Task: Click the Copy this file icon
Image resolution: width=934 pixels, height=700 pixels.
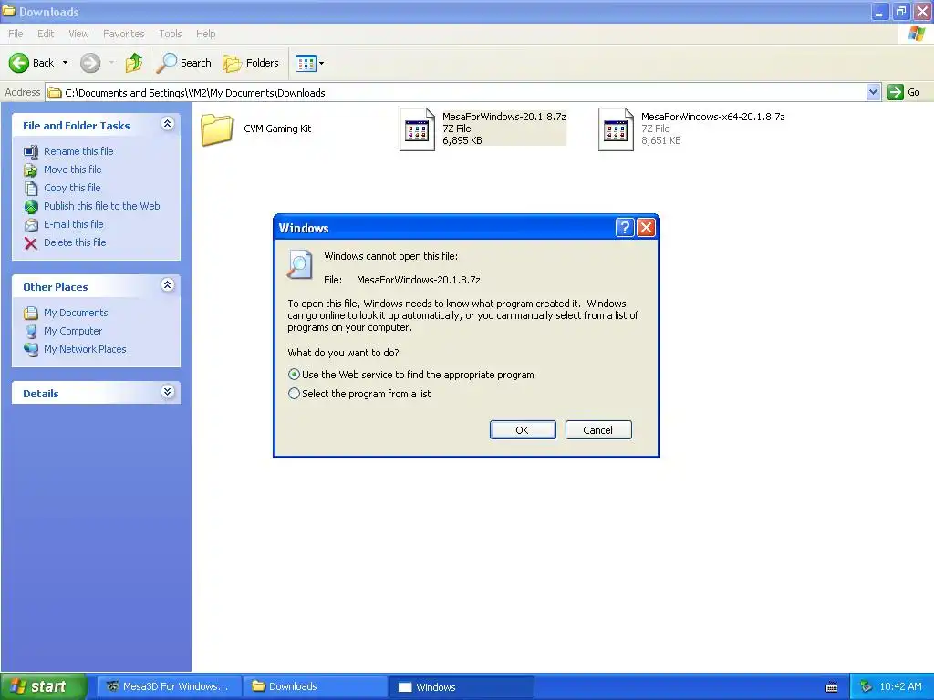Action: tap(31, 188)
